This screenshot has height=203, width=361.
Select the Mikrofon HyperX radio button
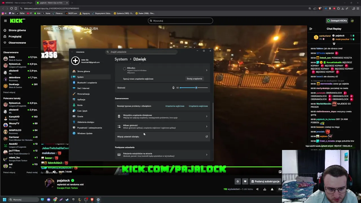[125, 69]
